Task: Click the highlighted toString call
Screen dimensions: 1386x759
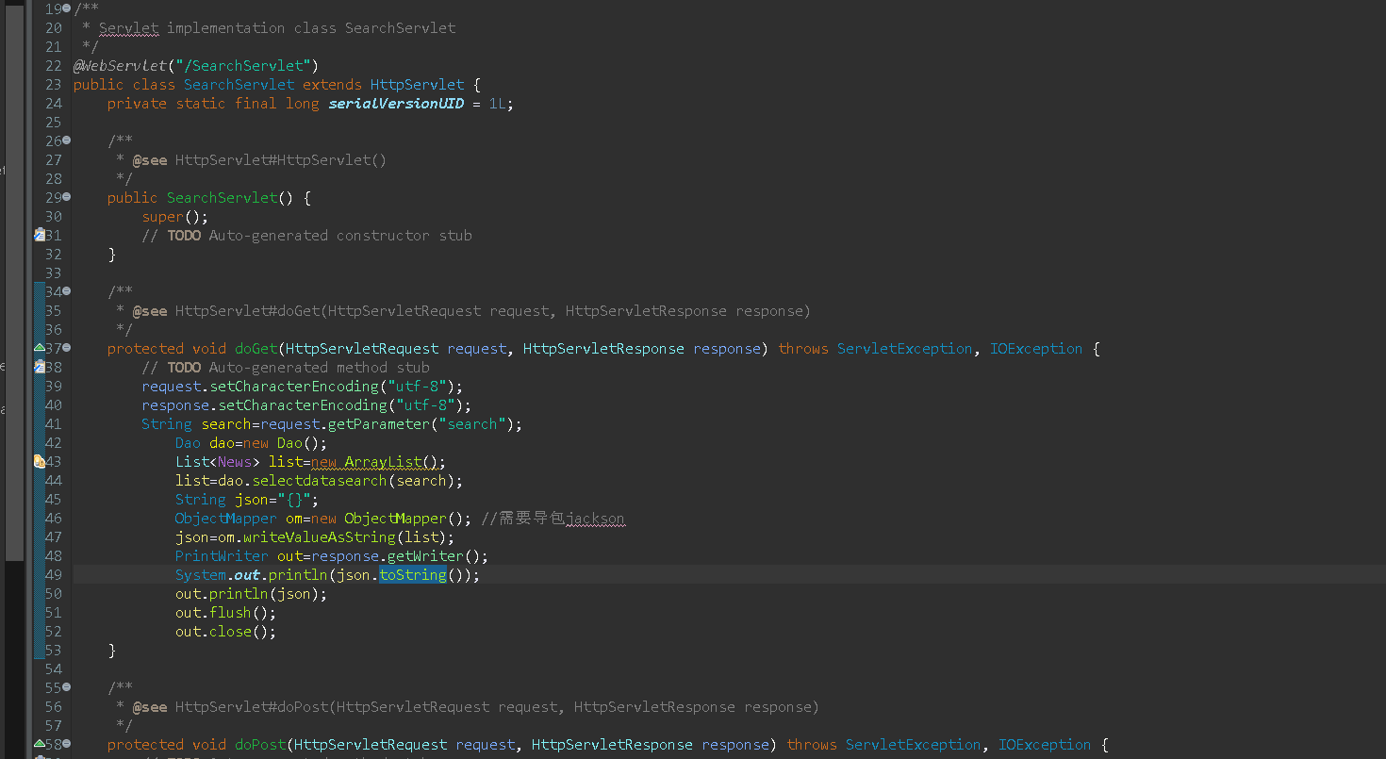Action: 413,575
